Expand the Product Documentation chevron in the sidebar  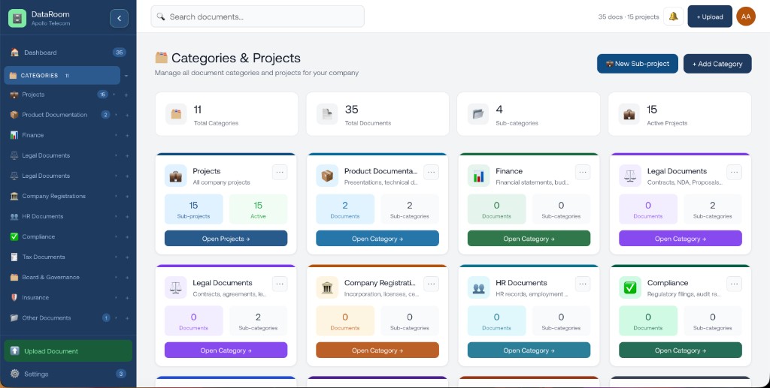click(117, 115)
